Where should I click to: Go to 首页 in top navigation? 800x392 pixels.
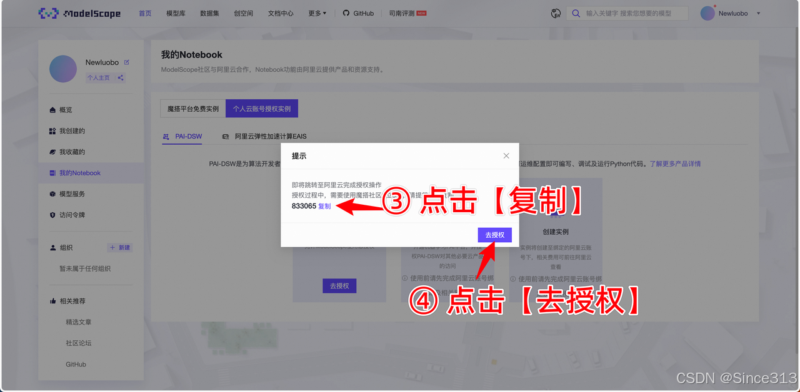145,13
